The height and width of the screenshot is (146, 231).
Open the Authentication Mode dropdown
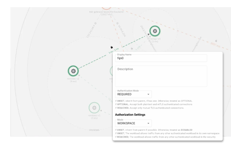(x=133, y=94)
